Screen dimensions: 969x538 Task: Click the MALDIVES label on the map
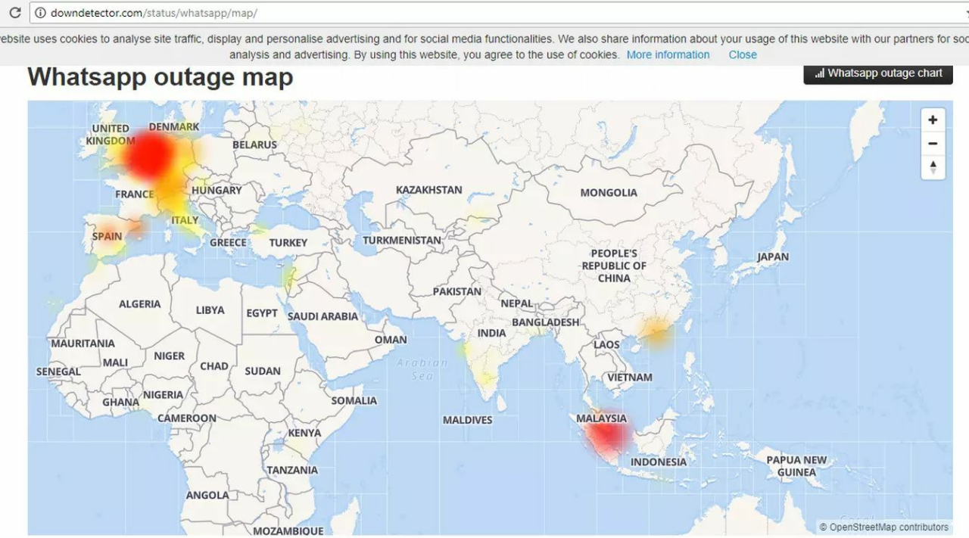[468, 420]
